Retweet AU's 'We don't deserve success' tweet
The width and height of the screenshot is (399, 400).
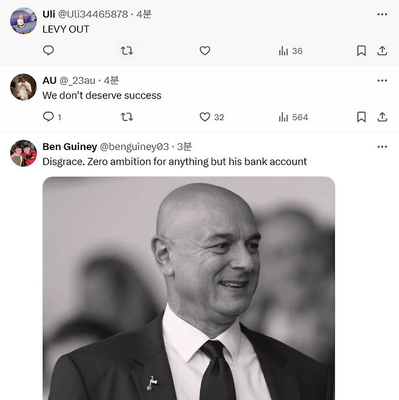tap(127, 117)
